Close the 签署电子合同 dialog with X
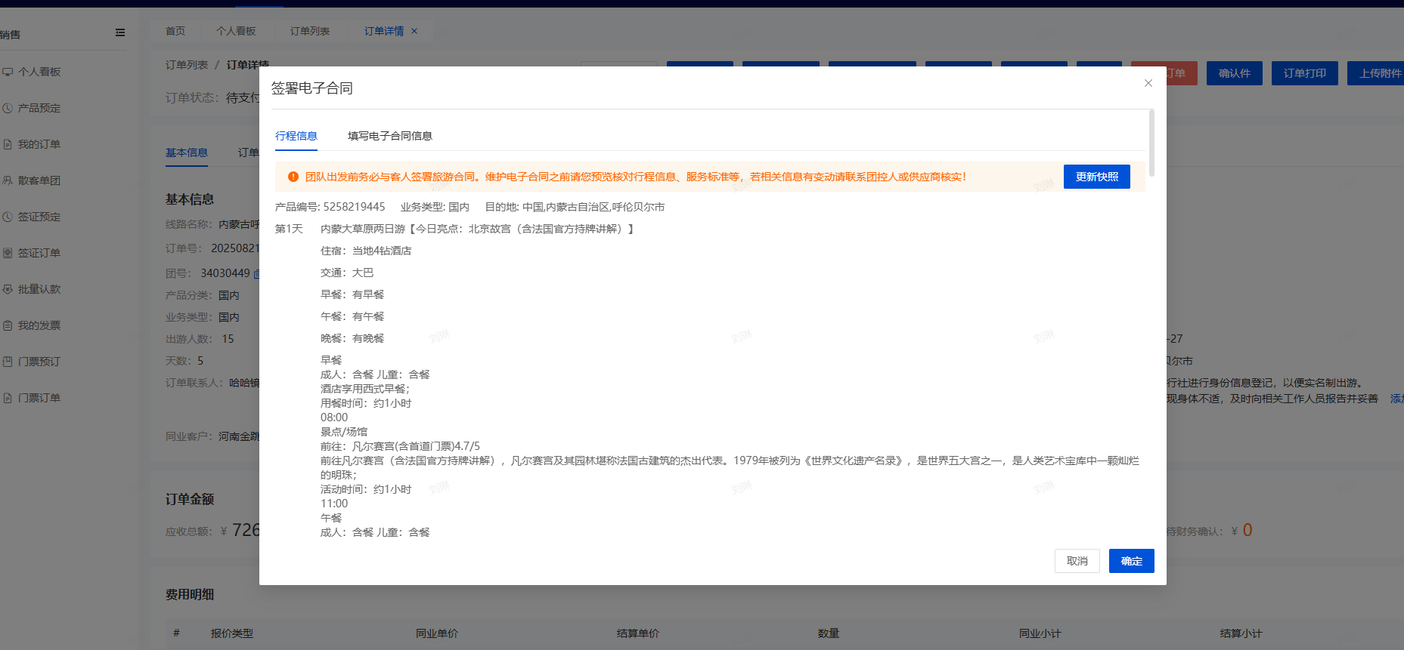The height and width of the screenshot is (650, 1404). (x=1148, y=83)
